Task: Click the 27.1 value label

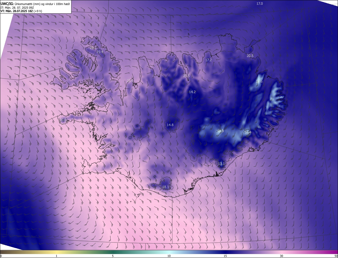Action: 130,80
